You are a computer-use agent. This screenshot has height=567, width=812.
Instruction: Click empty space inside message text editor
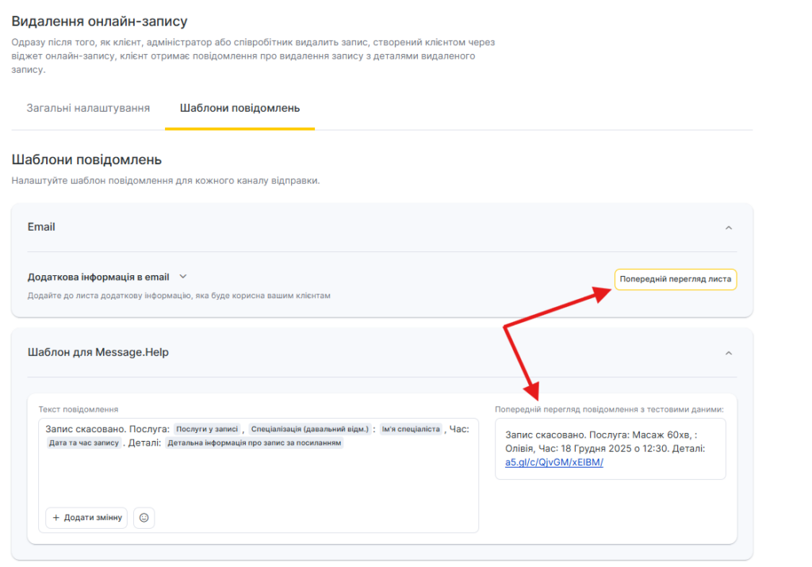(x=258, y=480)
